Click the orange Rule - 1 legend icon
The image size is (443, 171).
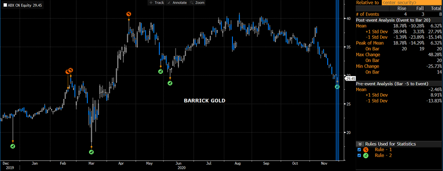[366, 150]
